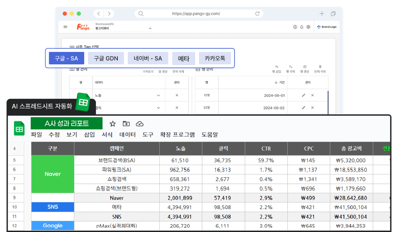Select the green Naver category cell
This screenshot has width=398, height=232.
pos(53,174)
